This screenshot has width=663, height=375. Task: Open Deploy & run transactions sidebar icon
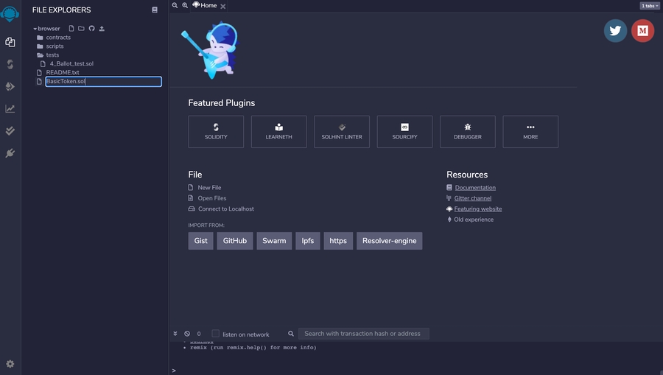coord(10,86)
